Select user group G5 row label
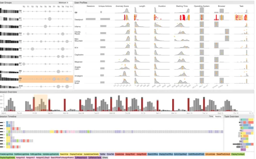The height and width of the screenshot is (159, 256). coord(20,49)
